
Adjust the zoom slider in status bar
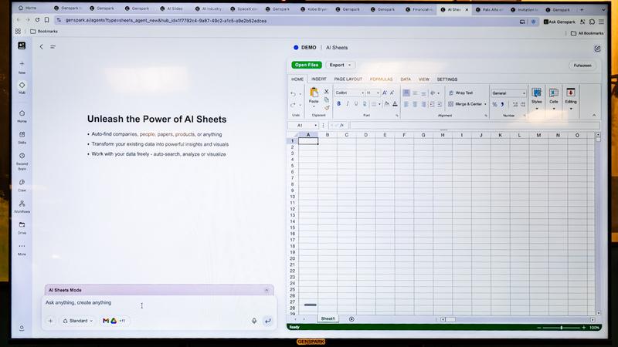pyautogui.click(x=562, y=328)
